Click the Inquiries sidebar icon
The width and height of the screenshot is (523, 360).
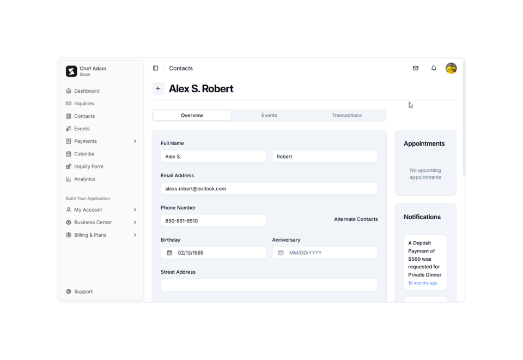coord(69,104)
